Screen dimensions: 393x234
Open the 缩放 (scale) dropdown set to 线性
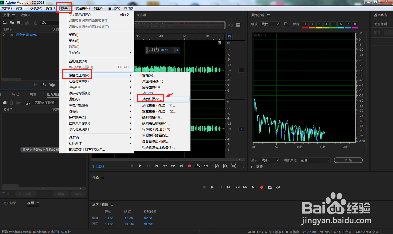click(270, 24)
